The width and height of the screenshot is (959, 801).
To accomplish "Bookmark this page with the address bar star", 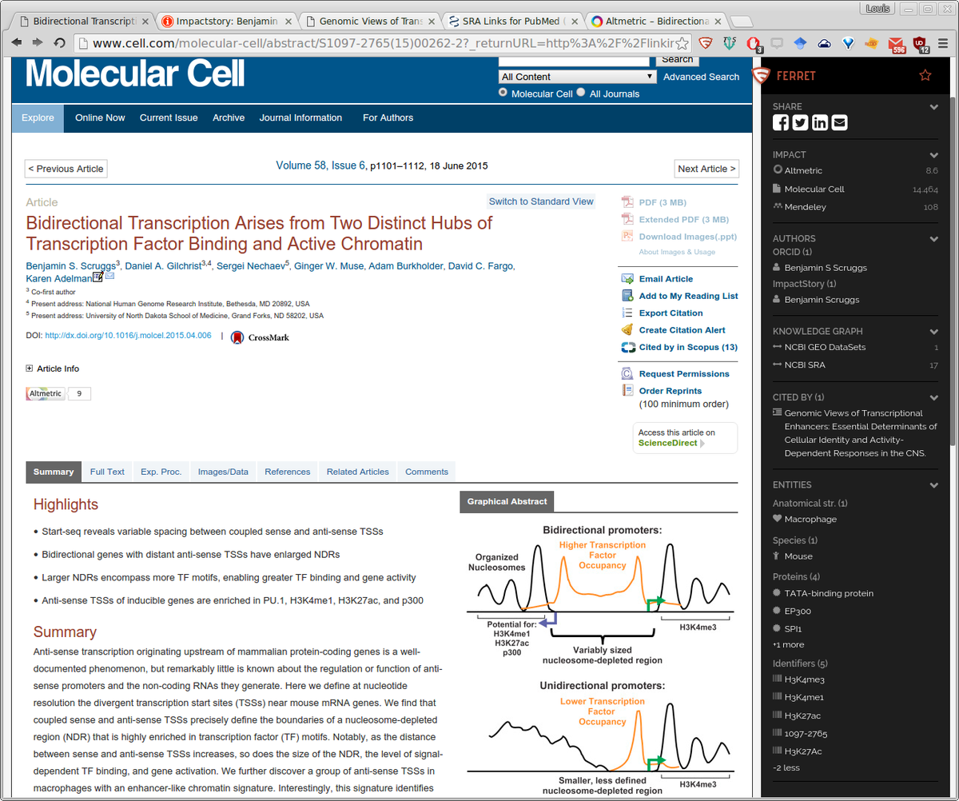I will (682, 43).
